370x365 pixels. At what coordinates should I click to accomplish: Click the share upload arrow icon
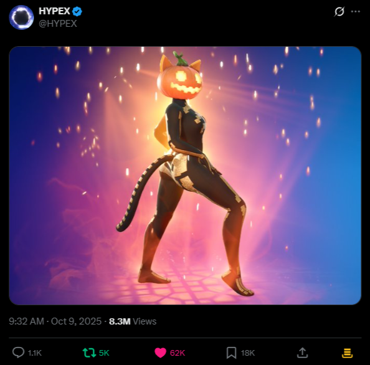click(302, 353)
